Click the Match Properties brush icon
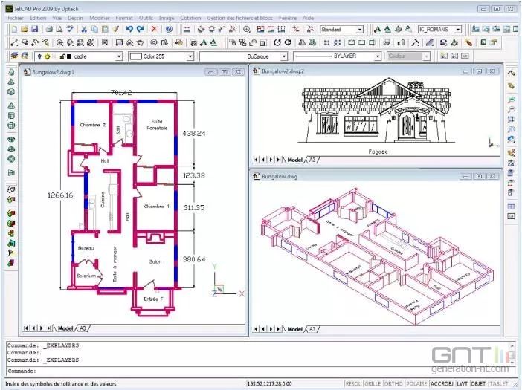This screenshot has width=522, height=390. 115,30
